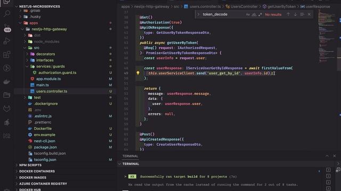The image size is (341, 191).
Task: Open package.json file
Action: 45,147
